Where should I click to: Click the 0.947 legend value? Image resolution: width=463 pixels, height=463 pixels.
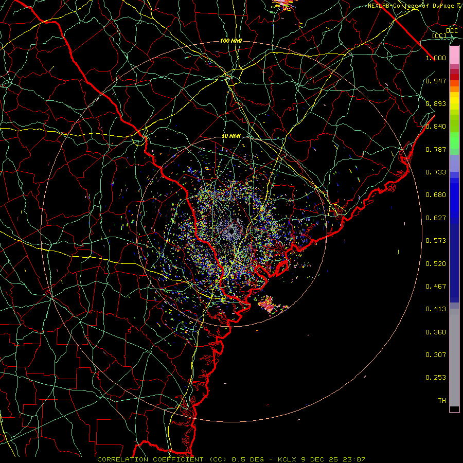[x=436, y=81]
